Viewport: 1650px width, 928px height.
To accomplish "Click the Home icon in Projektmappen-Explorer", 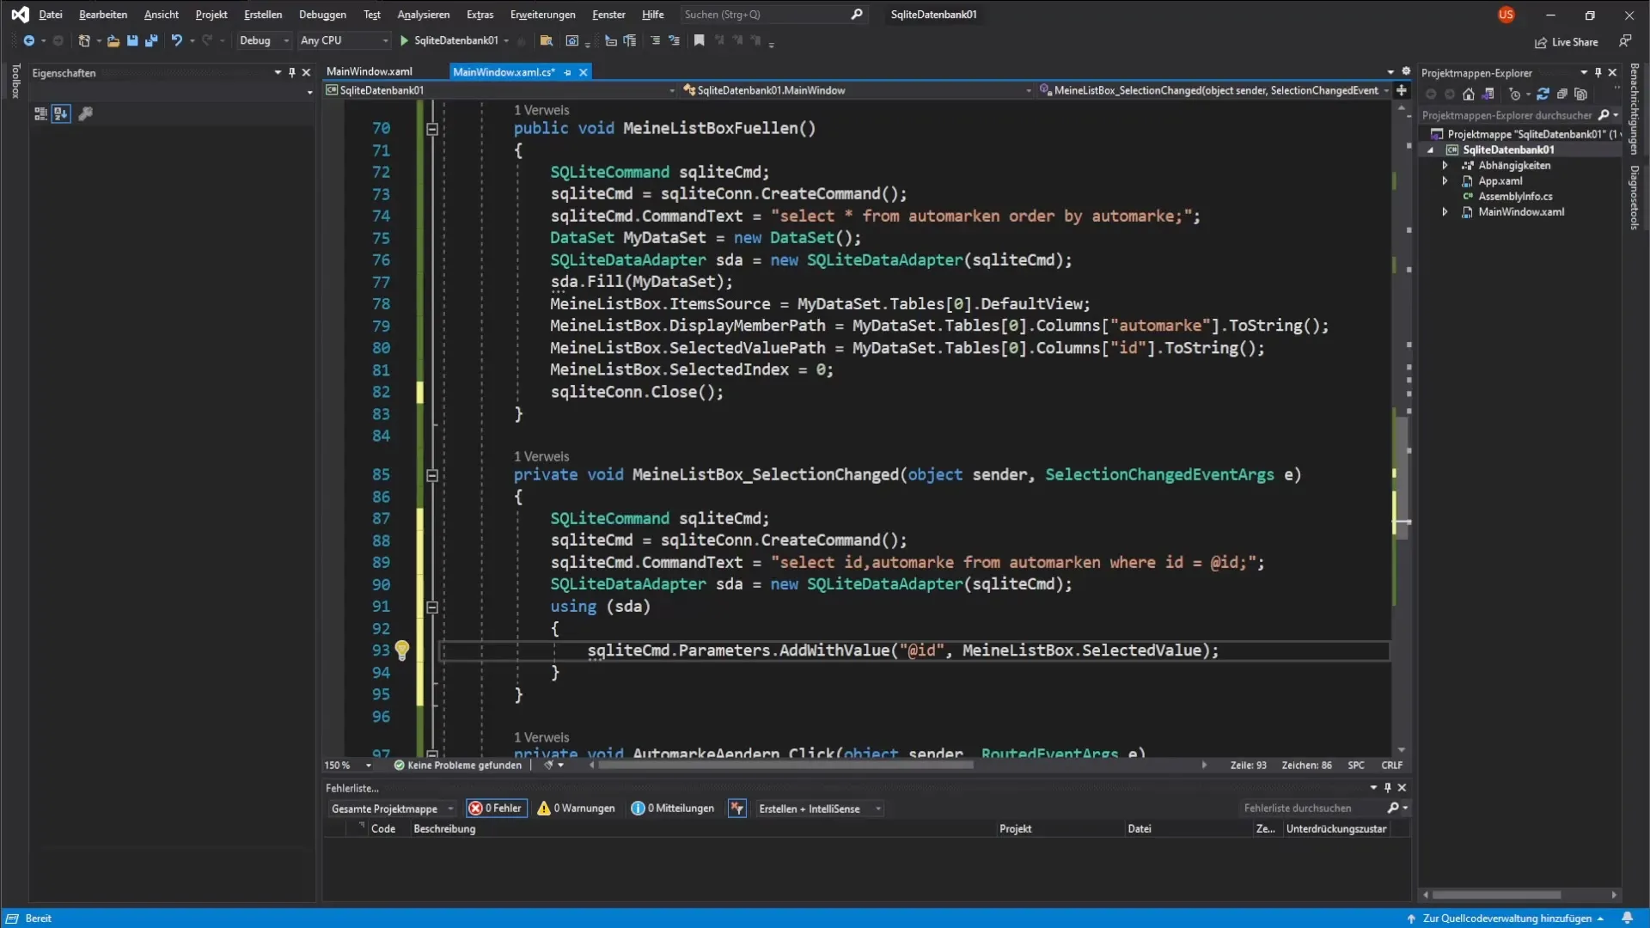I will (x=1469, y=95).
